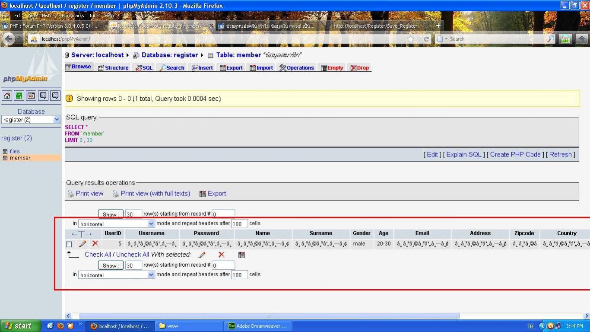Tick the checkbox for the UserID 5 row

tap(69, 244)
